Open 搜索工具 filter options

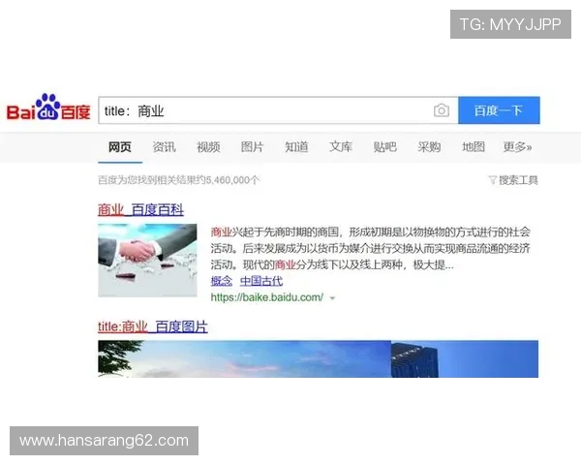513,180
